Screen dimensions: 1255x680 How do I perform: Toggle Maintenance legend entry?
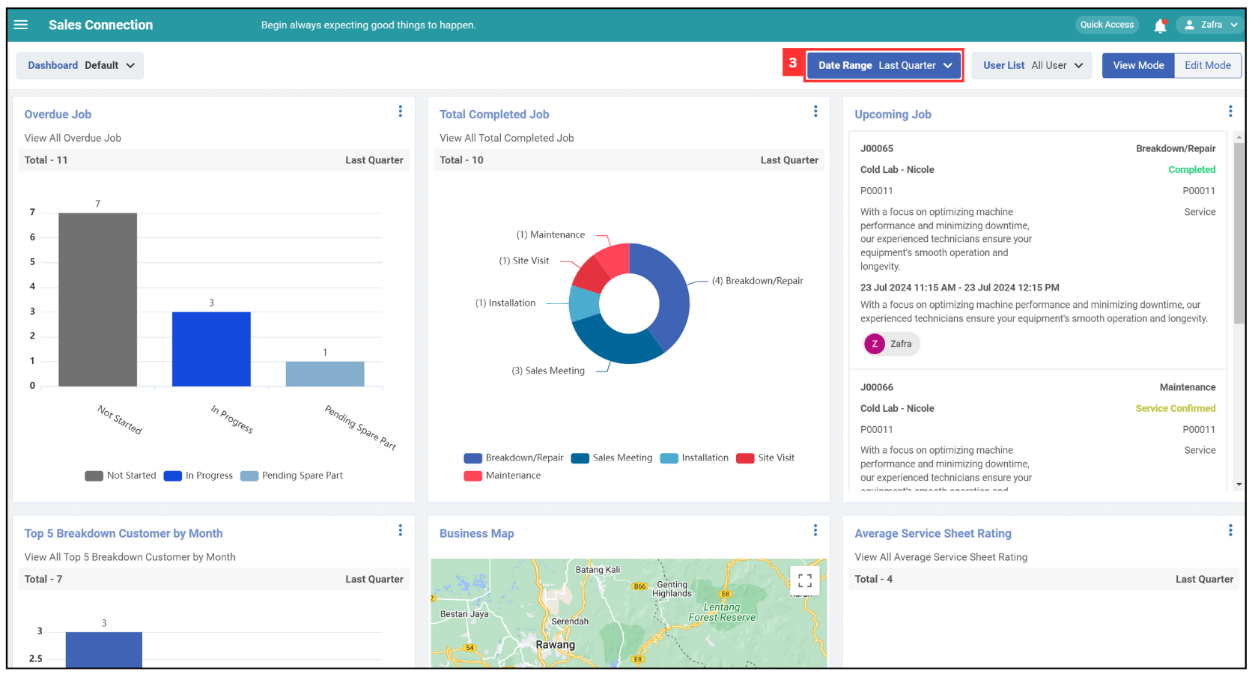[502, 476]
